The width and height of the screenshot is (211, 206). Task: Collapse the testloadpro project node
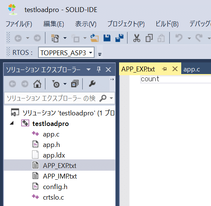click(12, 123)
